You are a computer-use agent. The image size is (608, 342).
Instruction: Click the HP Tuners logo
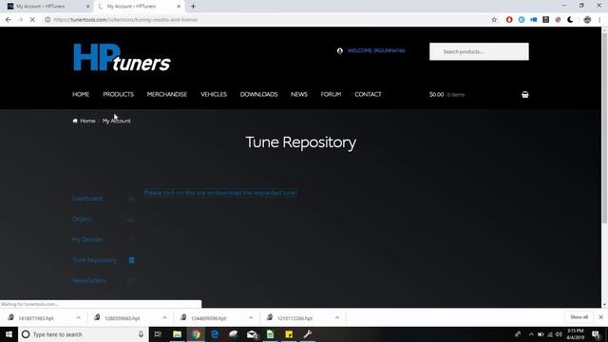(122, 57)
